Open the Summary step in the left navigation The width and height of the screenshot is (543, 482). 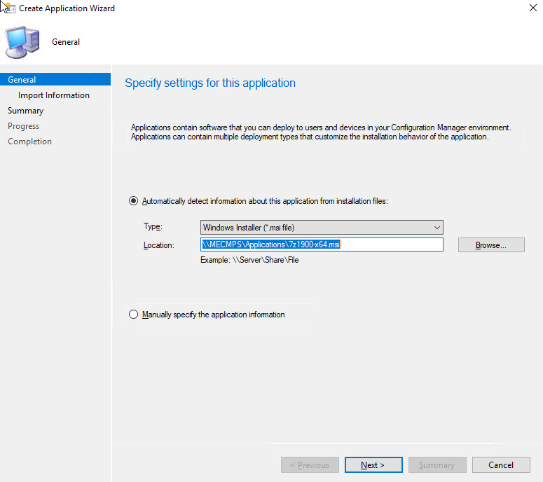coord(26,111)
